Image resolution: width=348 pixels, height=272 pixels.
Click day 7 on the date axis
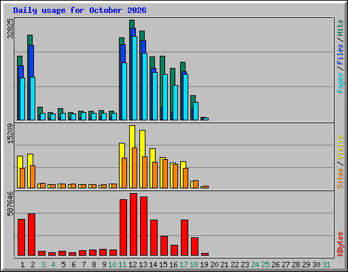pyautogui.click(x=84, y=265)
